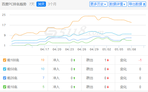The width and height of the screenshot is (148, 92).
Task: Click green up arrow in 前50名 row
Action: [x=74, y=69]
